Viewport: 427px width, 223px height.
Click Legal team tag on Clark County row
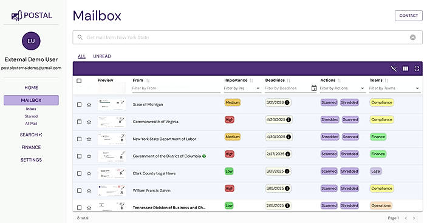(376, 171)
